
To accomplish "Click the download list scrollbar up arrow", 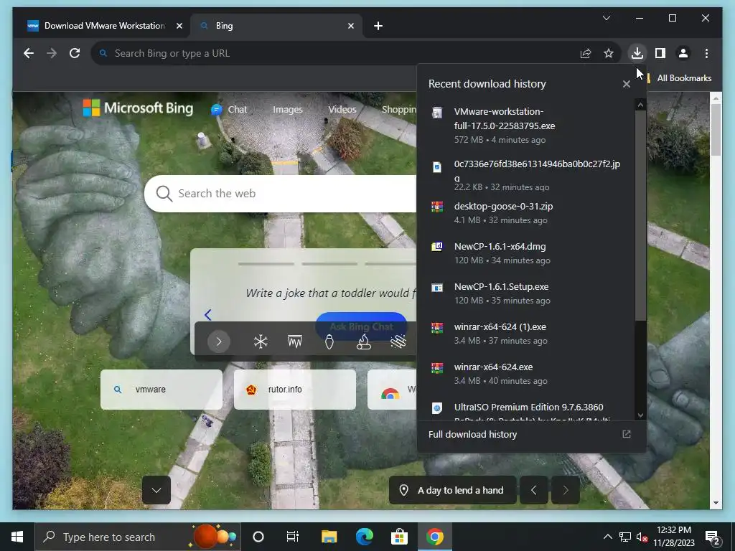I will [x=641, y=105].
